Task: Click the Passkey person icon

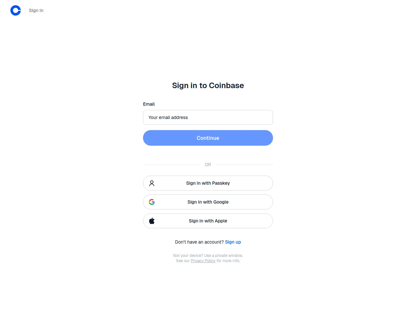Action: (152, 183)
